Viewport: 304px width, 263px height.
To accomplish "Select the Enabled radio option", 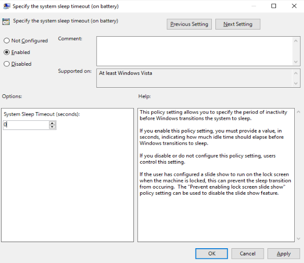I will point(7,52).
